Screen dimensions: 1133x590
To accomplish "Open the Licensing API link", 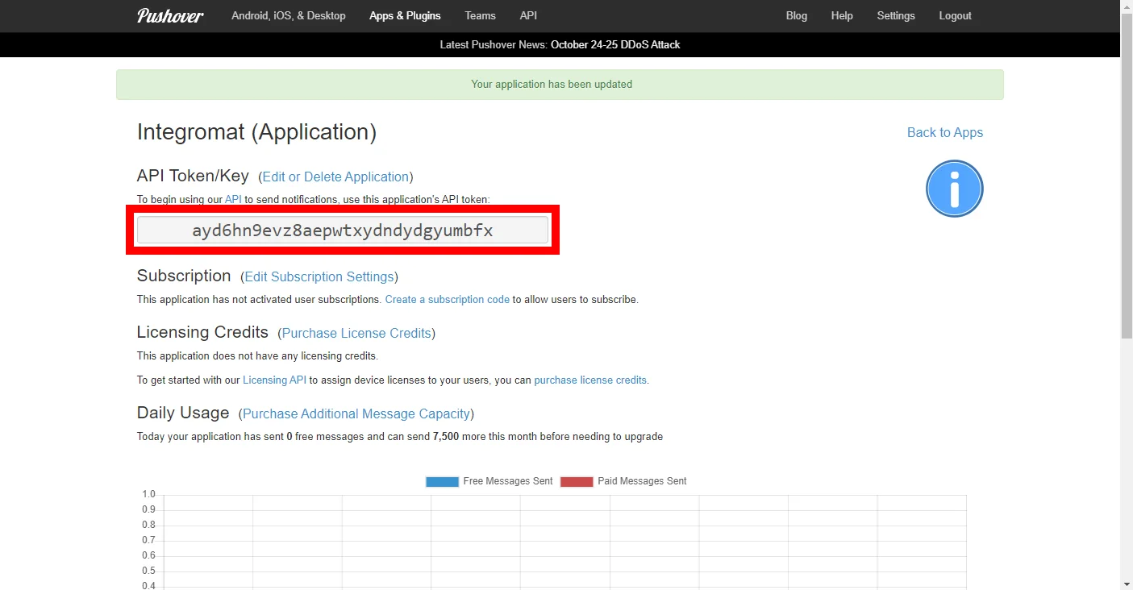I will point(274,380).
